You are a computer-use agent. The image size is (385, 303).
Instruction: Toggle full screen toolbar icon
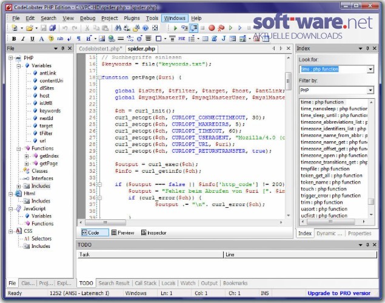[x=155, y=28]
